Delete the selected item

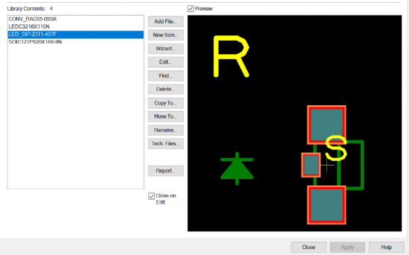pos(166,90)
